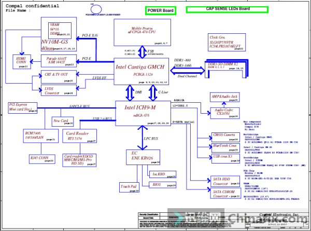Select the LPC BUS label
Screen dimensions: 311x231
pyautogui.click(x=151, y=139)
